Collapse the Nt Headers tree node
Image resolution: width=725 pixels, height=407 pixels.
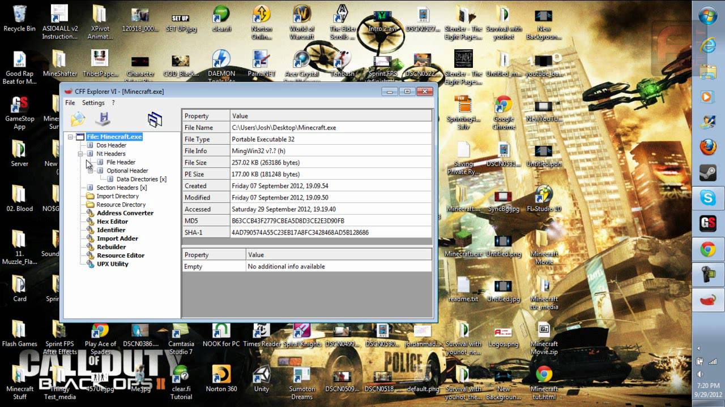(x=80, y=154)
